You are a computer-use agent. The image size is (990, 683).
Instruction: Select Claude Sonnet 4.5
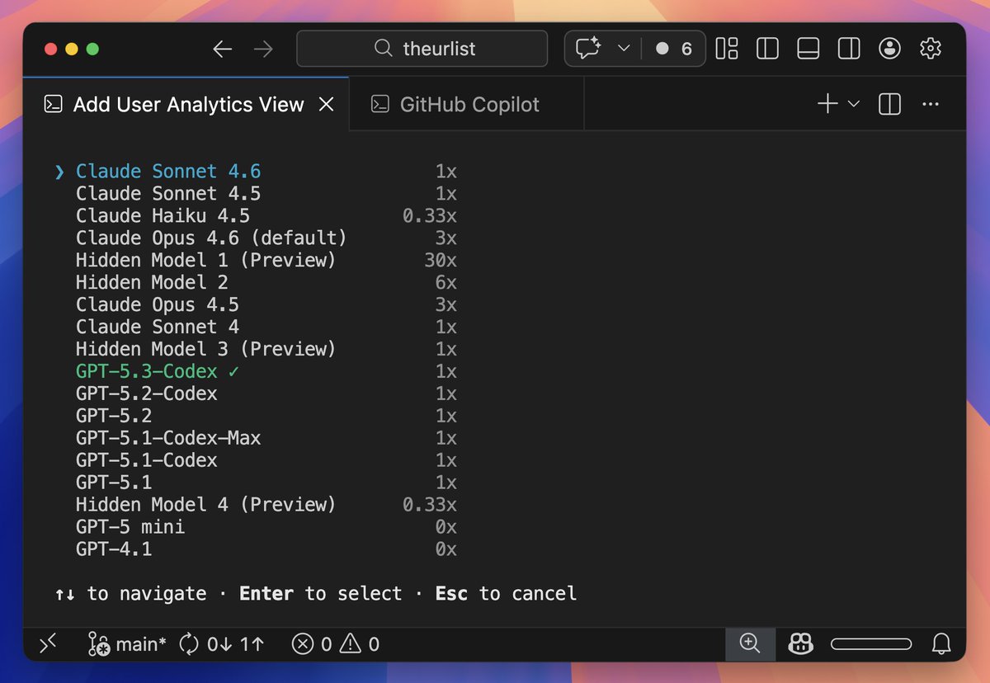click(x=168, y=194)
